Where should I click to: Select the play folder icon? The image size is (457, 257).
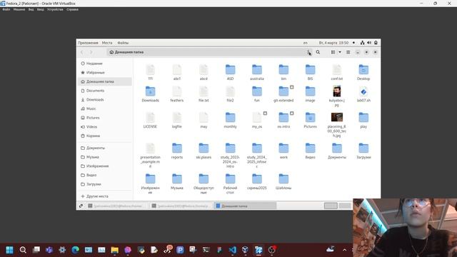tap(363, 118)
